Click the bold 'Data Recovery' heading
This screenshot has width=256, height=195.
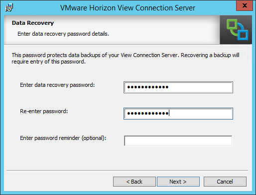click(x=33, y=23)
